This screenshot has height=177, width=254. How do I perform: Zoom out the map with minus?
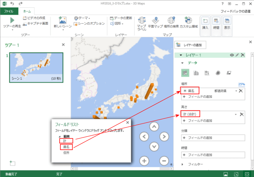(164, 161)
